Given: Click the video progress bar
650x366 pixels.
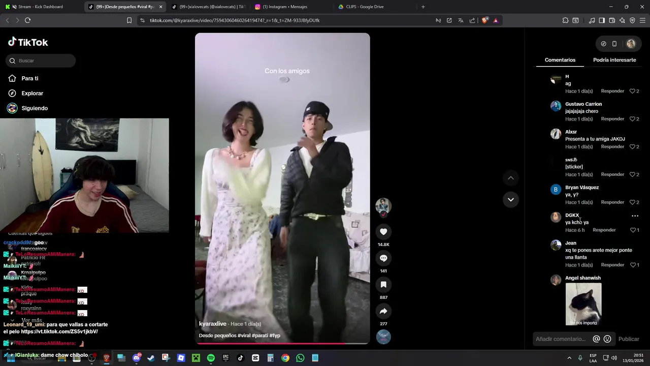Looking at the screenshot, I should pos(282,343).
